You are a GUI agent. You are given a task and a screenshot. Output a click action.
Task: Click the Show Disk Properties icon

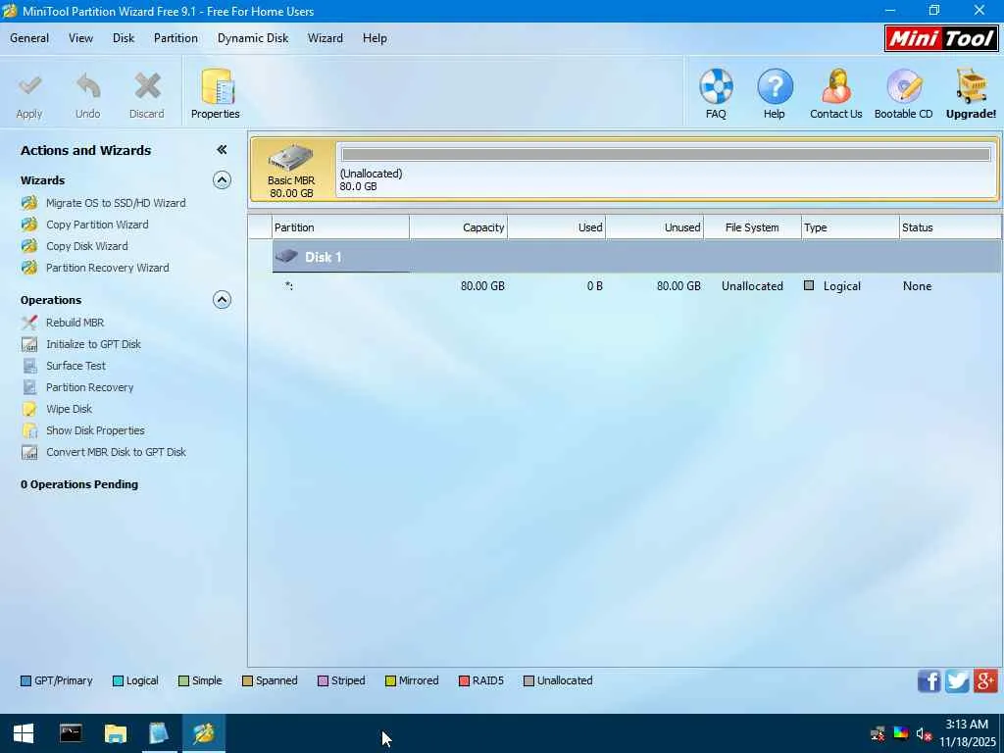pos(29,430)
